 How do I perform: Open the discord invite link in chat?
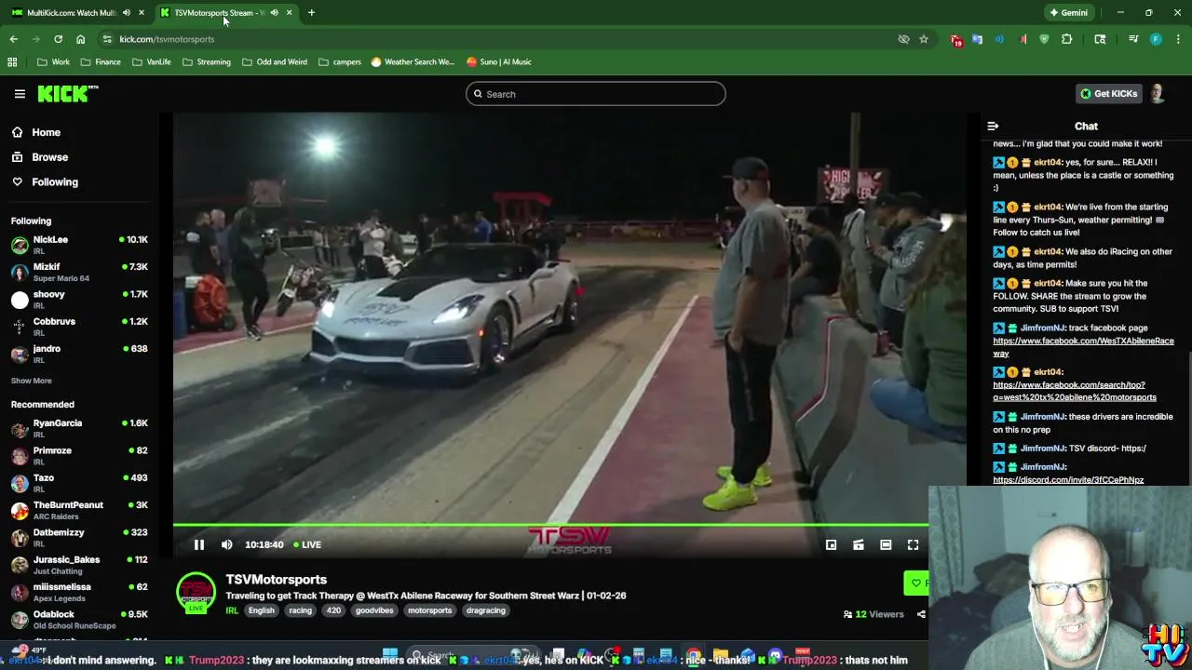pyautogui.click(x=1068, y=480)
